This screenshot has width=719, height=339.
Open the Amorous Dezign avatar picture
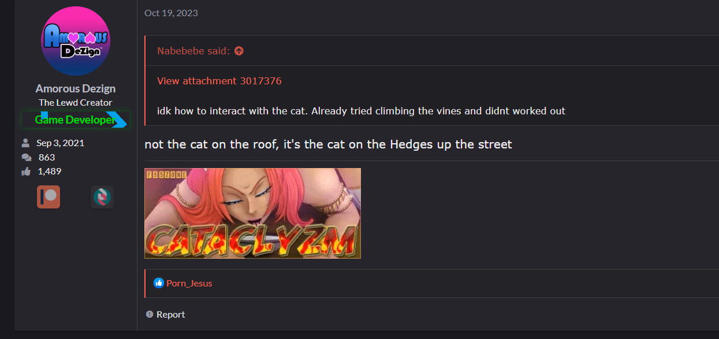[76, 41]
